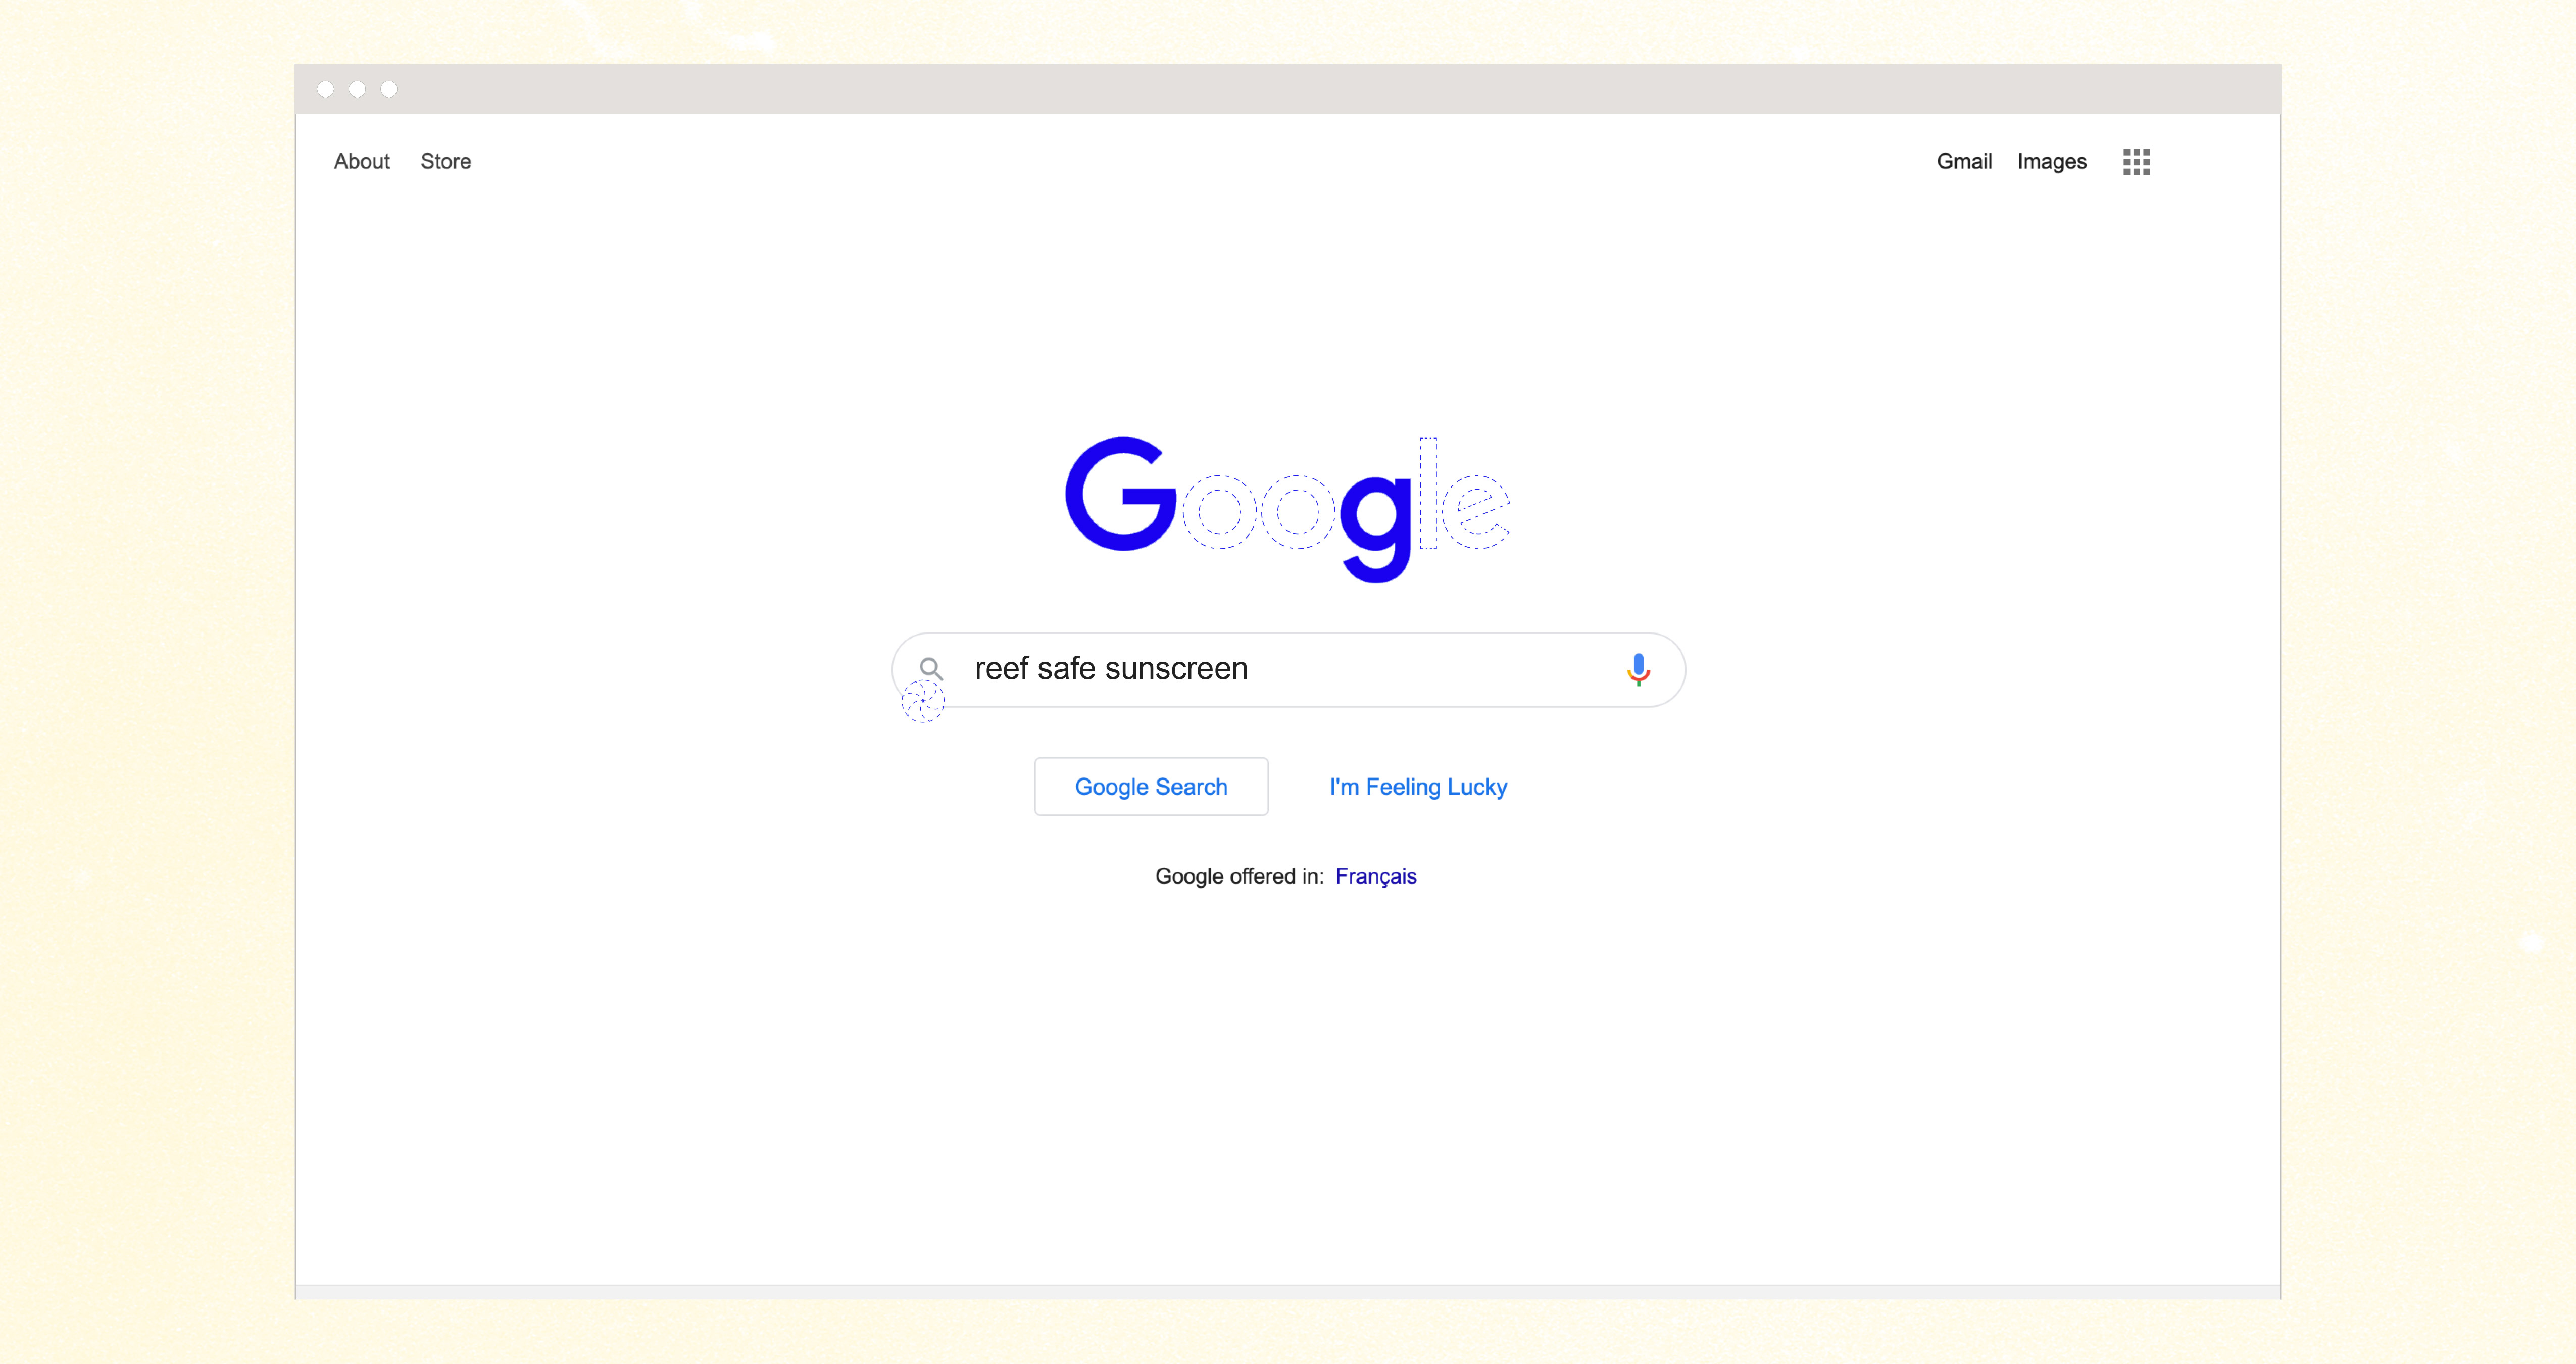
Task: Open Gmail from the top bar
Action: [x=1964, y=161]
